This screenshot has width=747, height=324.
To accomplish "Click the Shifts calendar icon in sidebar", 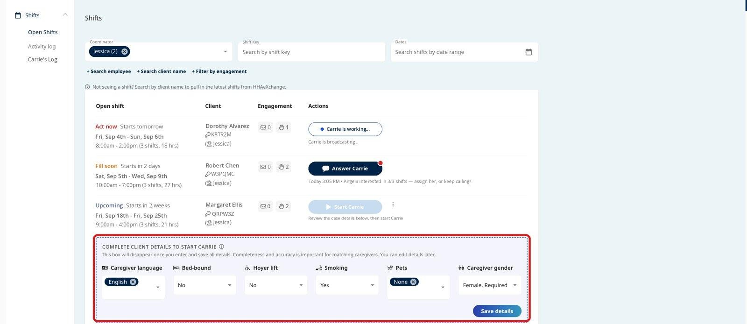I will (x=18, y=15).
